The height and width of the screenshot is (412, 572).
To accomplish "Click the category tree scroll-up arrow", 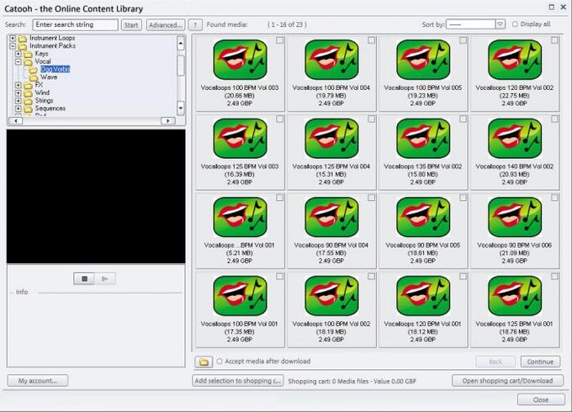I will pyautogui.click(x=181, y=44).
